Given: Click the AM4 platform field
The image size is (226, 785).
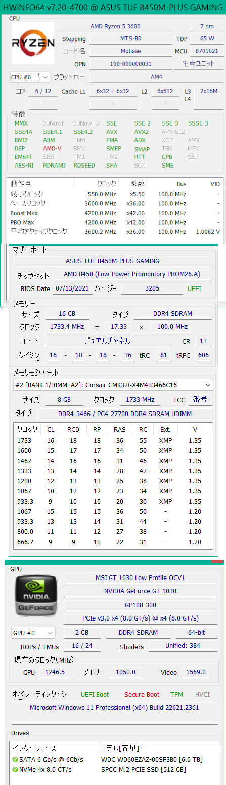Looking at the screenshot, I should 156,77.
